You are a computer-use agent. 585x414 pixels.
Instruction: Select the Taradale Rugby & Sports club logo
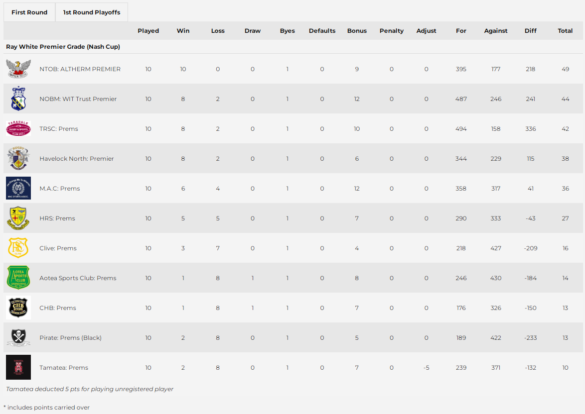coord(18,128)
